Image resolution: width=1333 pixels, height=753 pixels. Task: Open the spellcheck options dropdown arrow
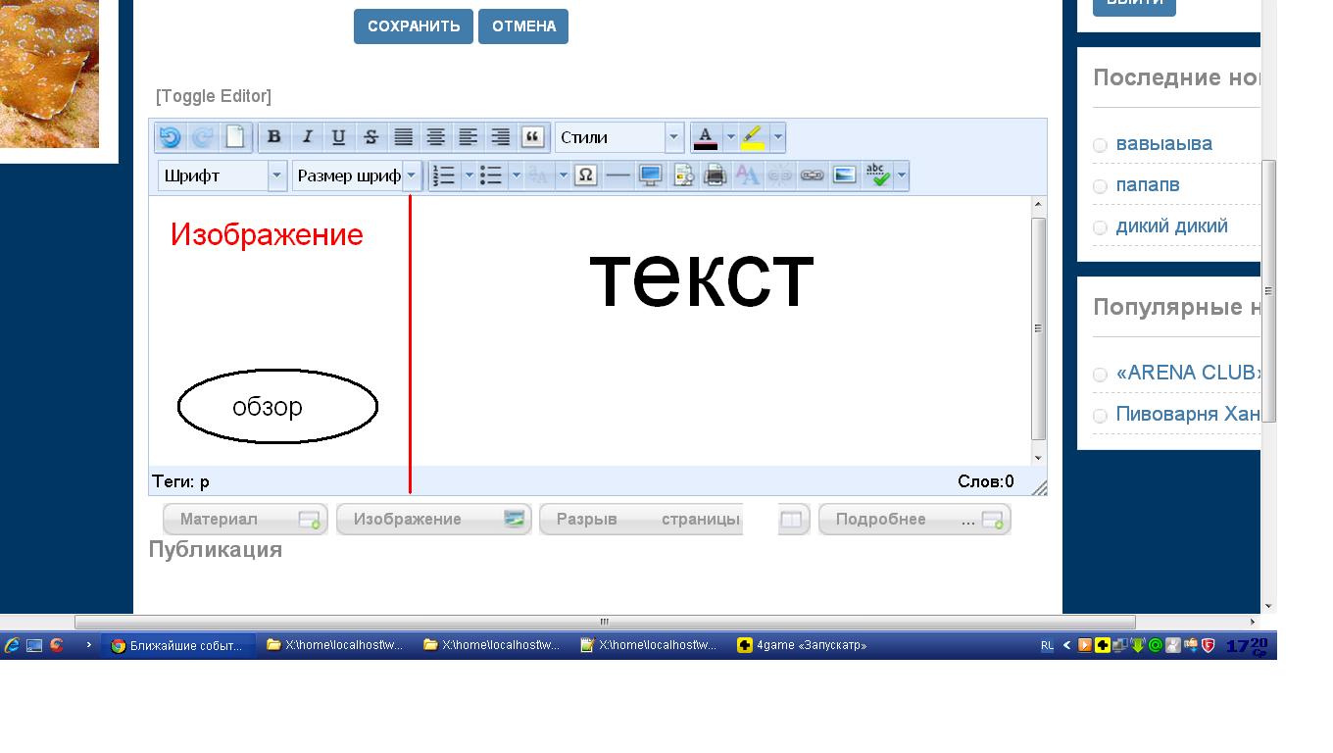901,176
